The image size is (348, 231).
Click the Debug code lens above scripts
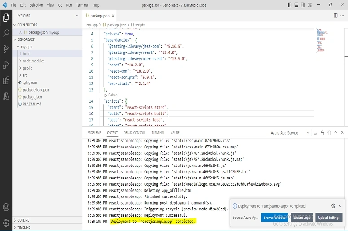pyautogui.click(x=111, y=95)
